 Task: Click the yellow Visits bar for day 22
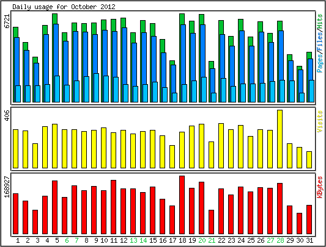point(221,146)
